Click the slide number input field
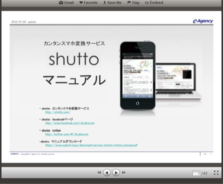This screenshot has height=184, width=223. [196, 173]
